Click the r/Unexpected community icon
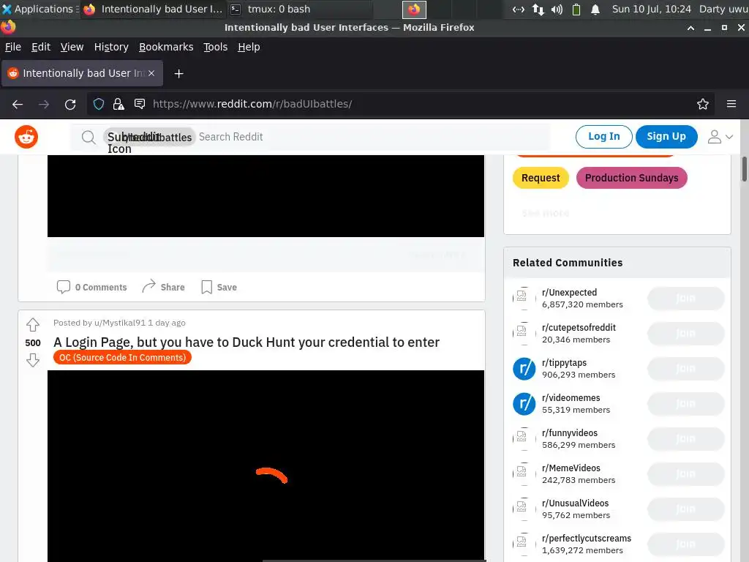 [524, 299]
